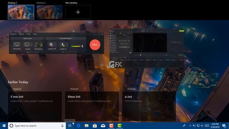Click the network tray icon
The image size is (229, 129).
click(x=198, y=126)
